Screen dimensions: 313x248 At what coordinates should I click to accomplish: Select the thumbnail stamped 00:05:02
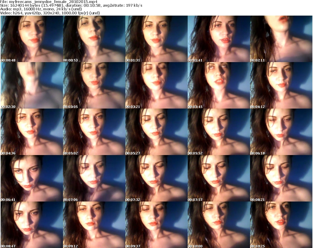(94, 132)
